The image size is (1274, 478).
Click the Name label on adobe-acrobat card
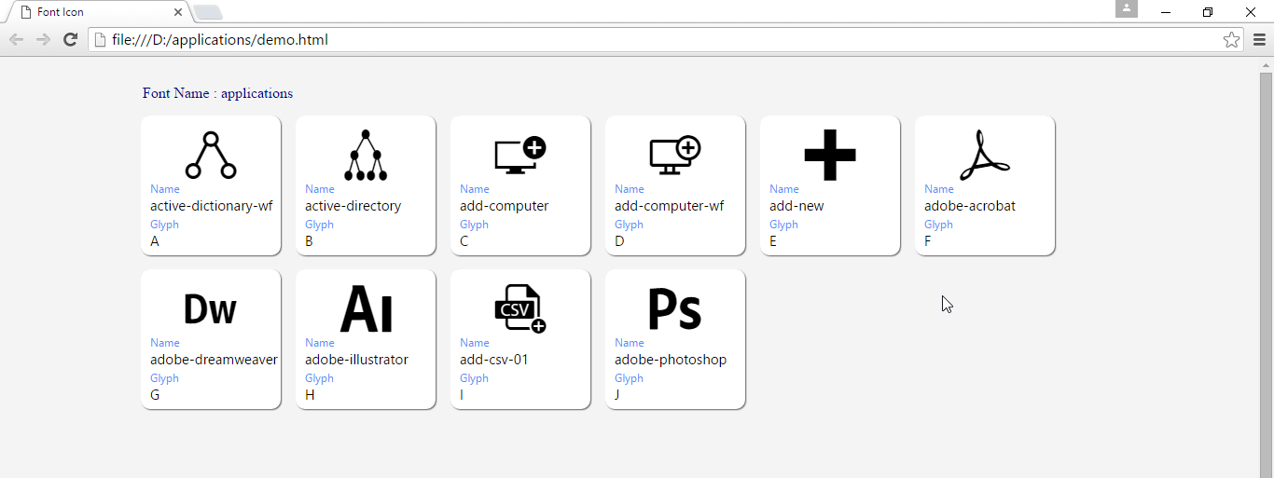(x=939, y=189)
